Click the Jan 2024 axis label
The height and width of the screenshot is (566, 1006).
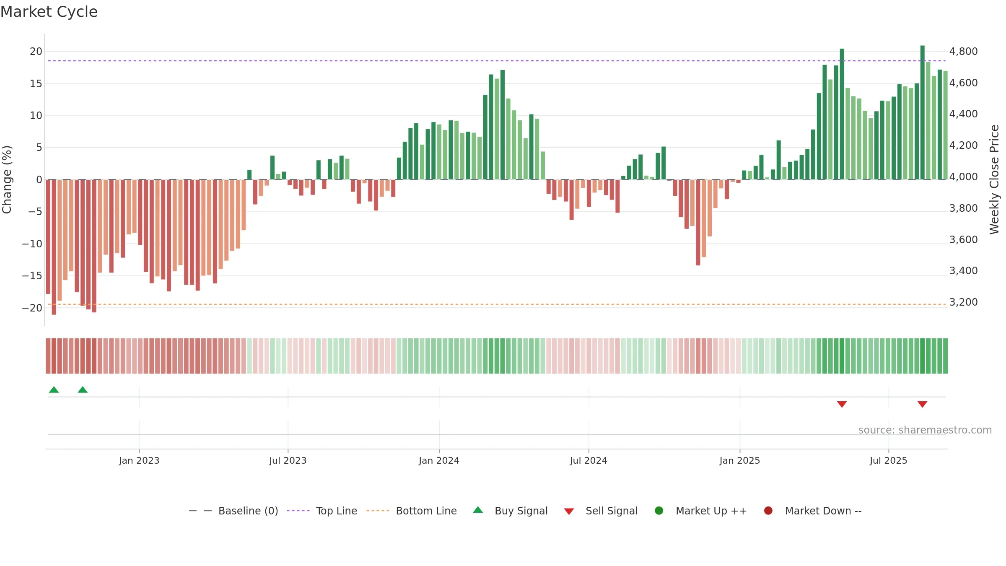coord(439,460)
